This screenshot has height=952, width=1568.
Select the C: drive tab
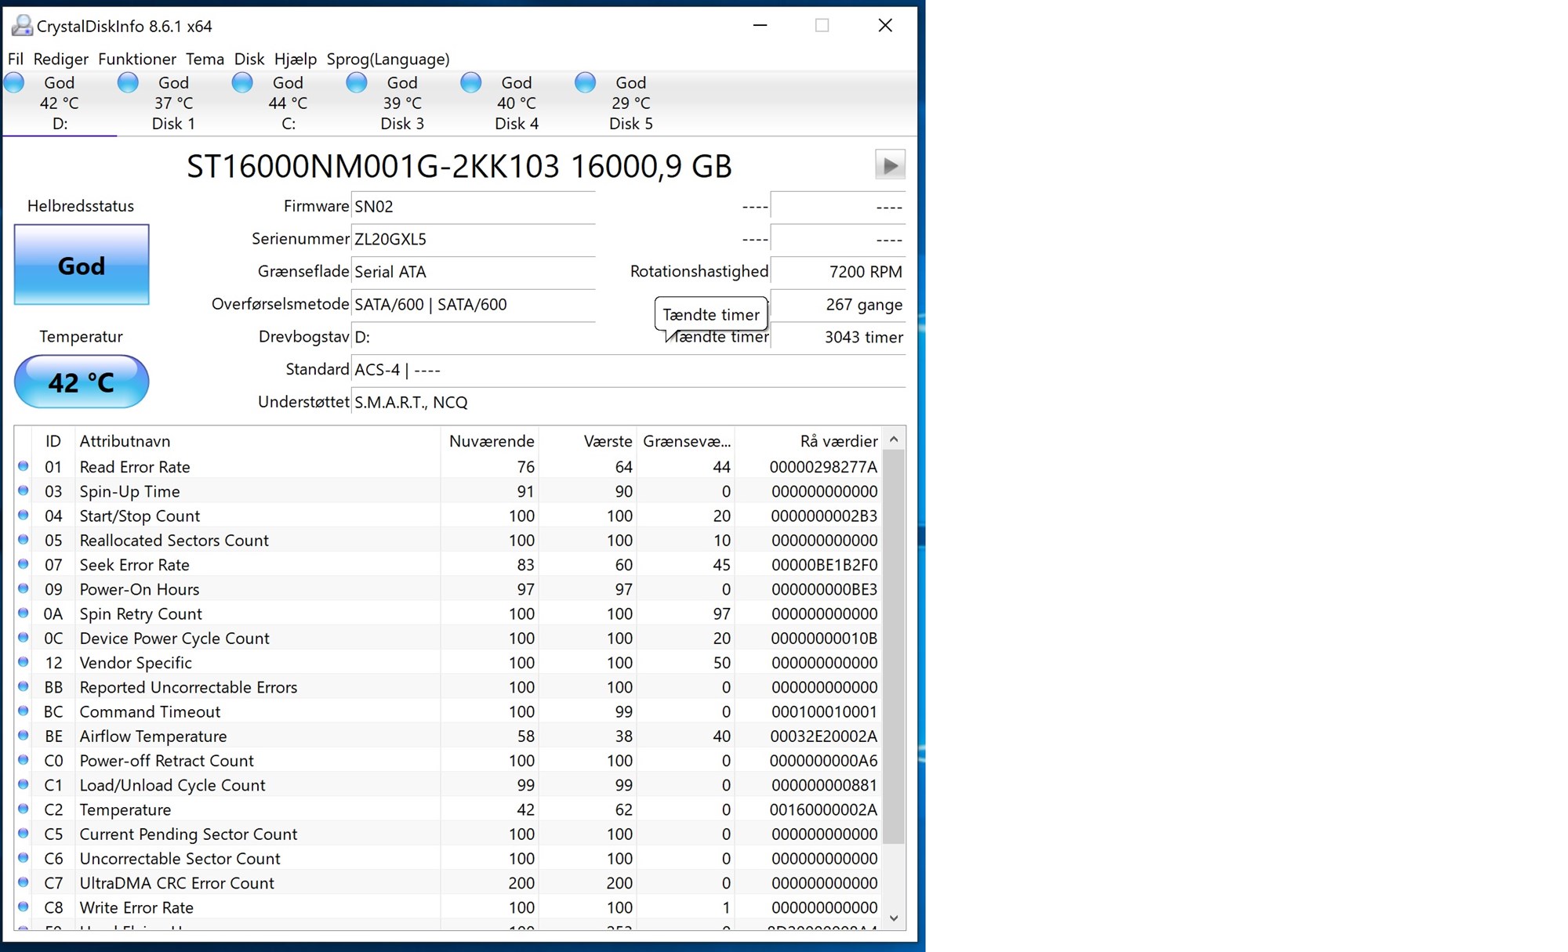[x=288, y=103]
